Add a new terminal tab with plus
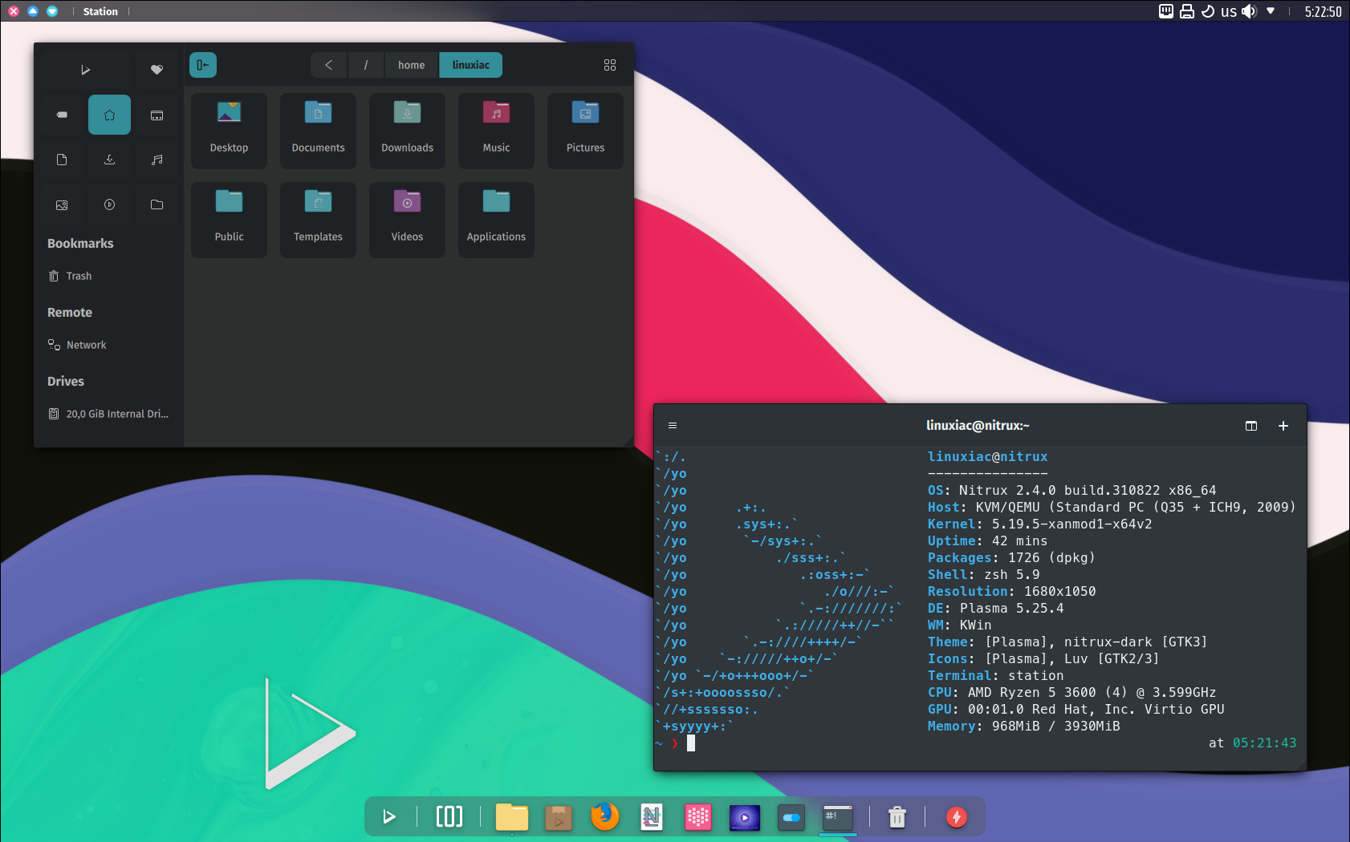The width and height of the screenshot is (1350, 842). (x=1283, y=426)
